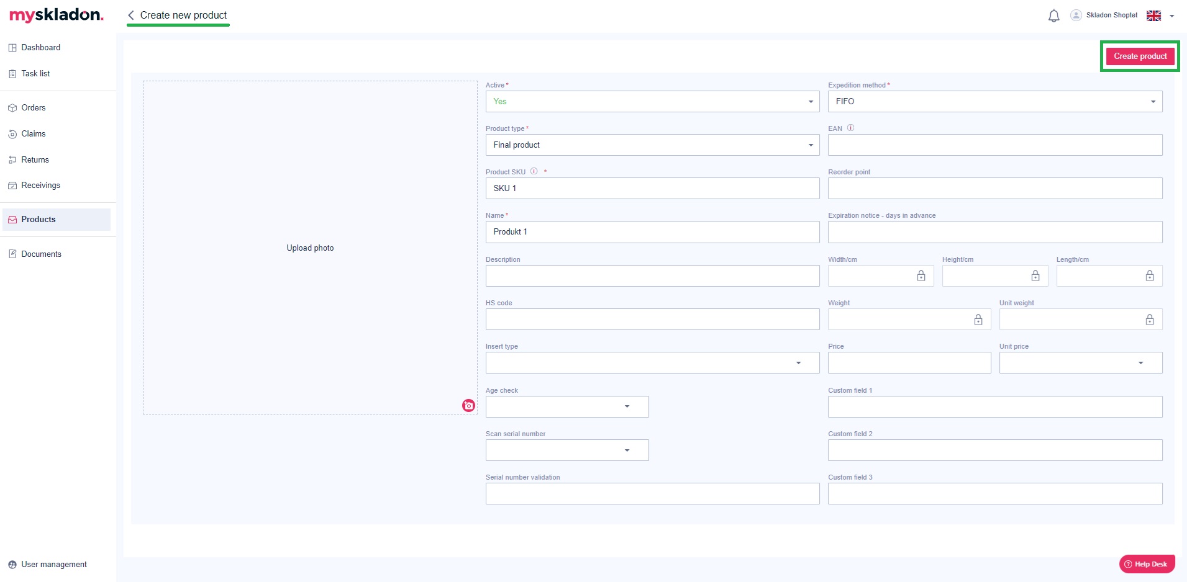Click the Claims sidebar icon
This screenshot has height=582, width=1187.
click(12, 134)
